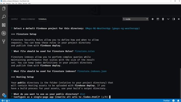
Task: Create a new terminal with plus icon
Action: pos(153,19)
